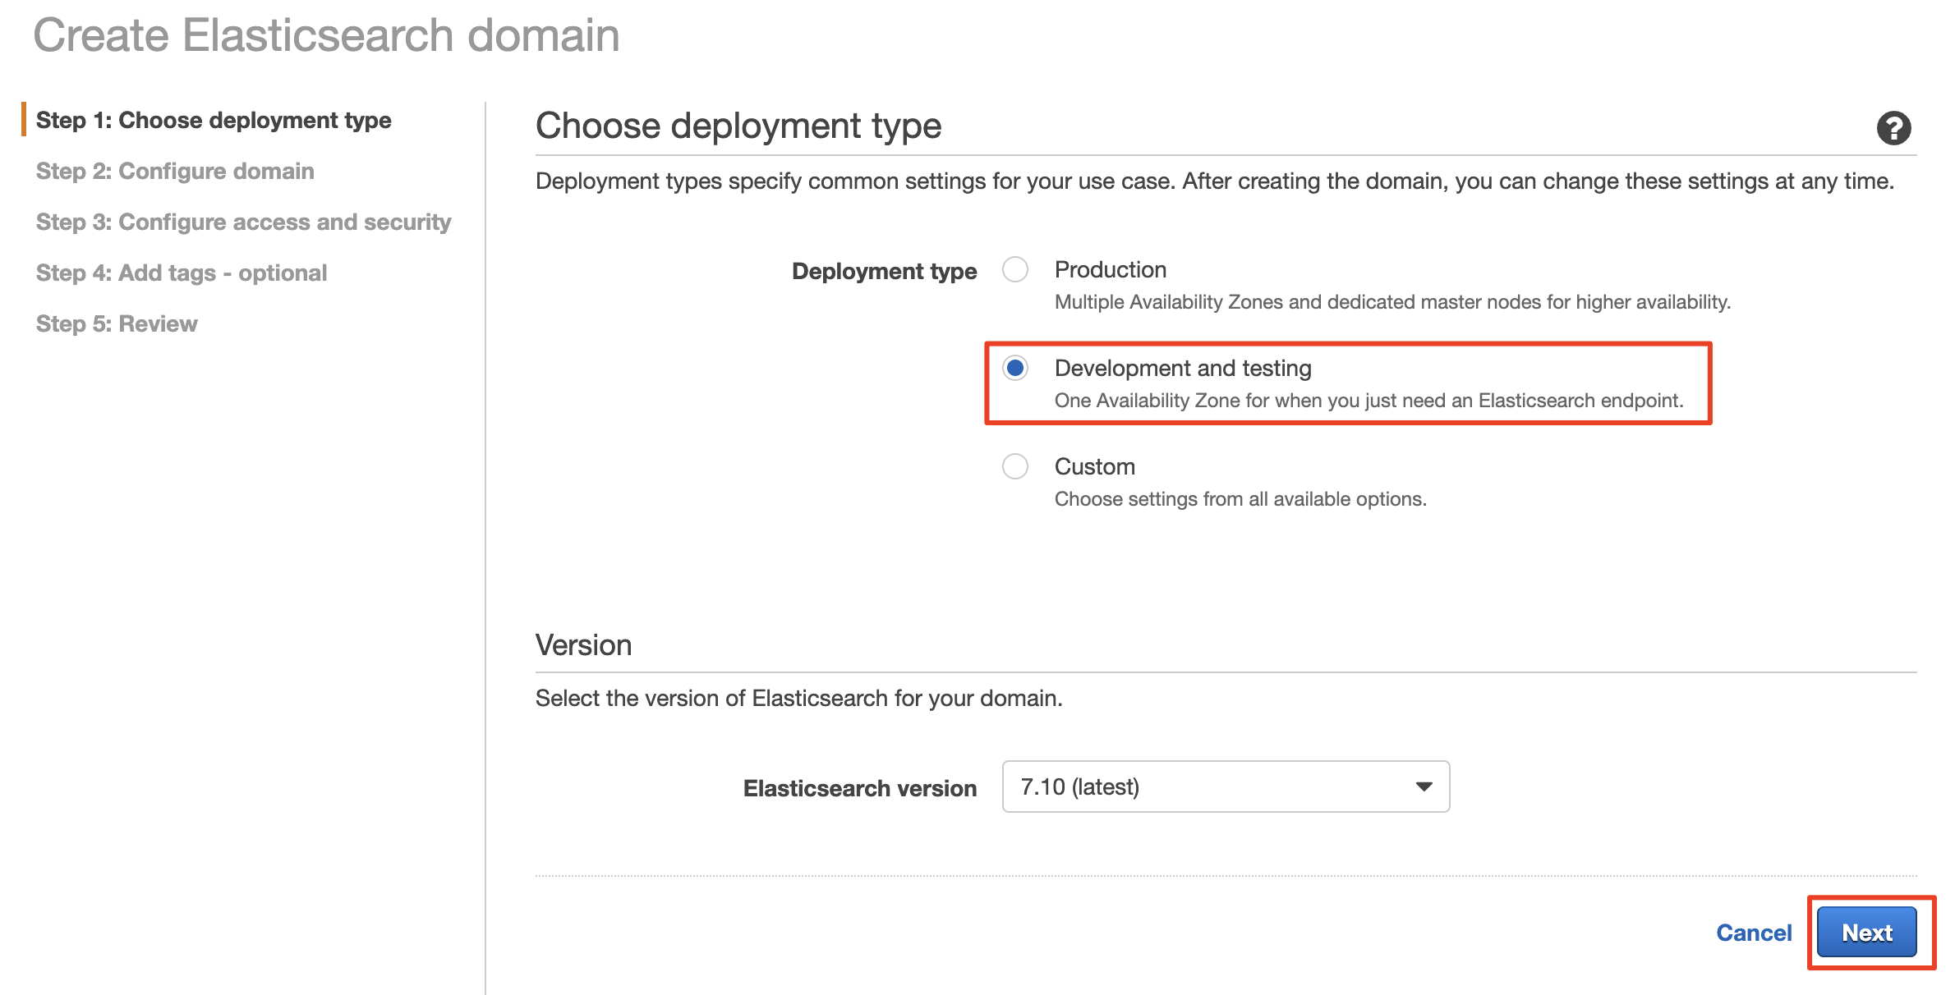This screenshot has height=995, width=1955.
Task: Select the Development and testing radio button
Action: pyautogui.click(x=1015, y=368)
